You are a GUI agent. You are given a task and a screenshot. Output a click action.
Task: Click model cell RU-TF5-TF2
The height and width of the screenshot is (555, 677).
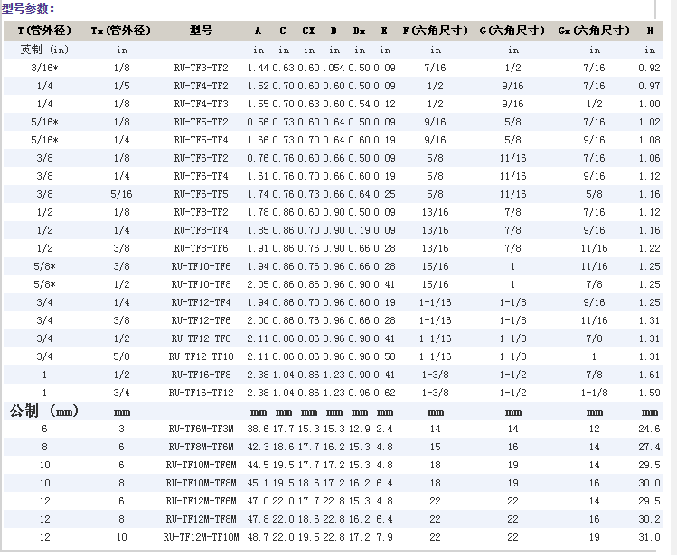point(201,122)
